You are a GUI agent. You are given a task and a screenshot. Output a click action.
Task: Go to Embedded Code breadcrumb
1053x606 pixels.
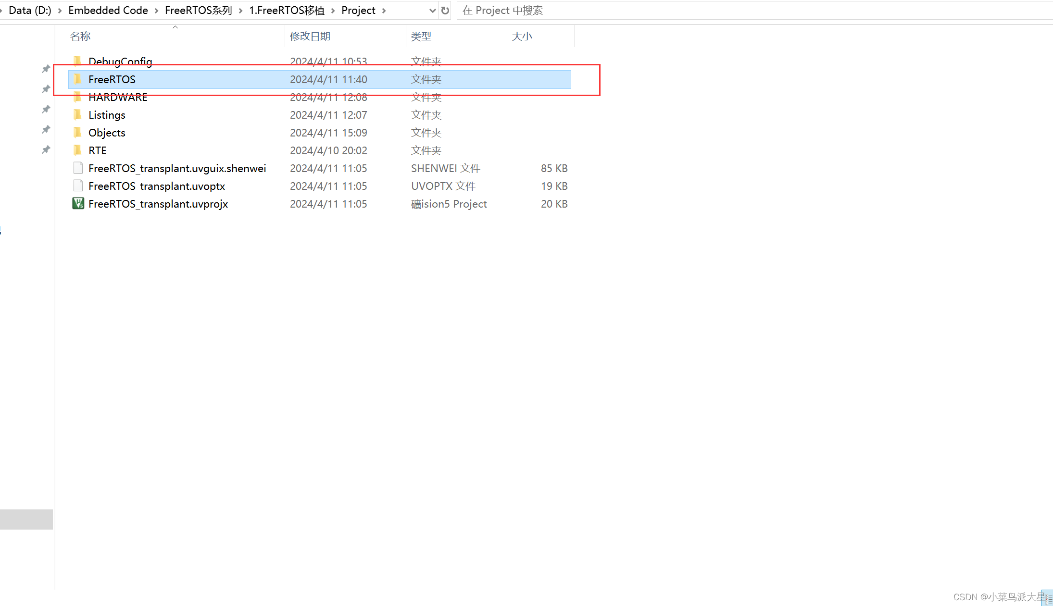(108, 11)
